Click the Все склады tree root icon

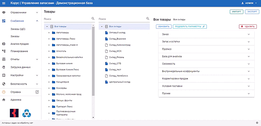106,27
